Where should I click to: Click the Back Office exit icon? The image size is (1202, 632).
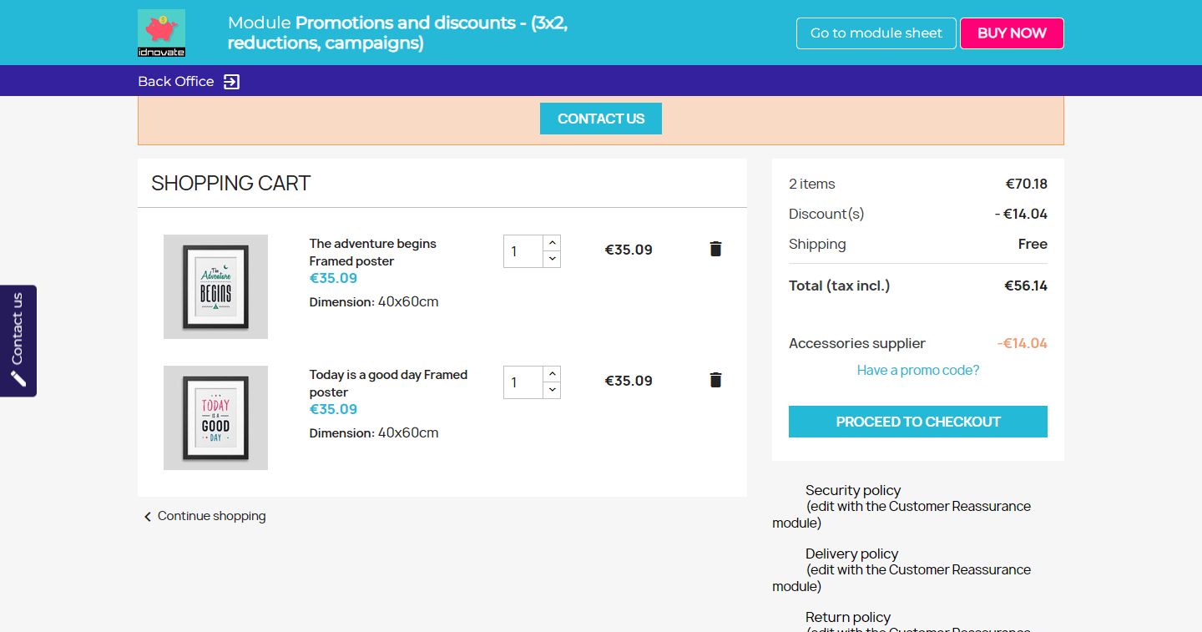pyautogui.click(x=231, y=82)
